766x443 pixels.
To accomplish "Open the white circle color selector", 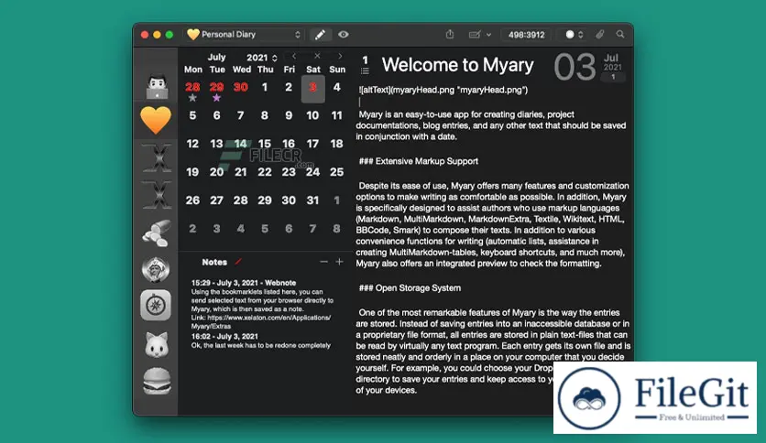I will click(574, 35).
